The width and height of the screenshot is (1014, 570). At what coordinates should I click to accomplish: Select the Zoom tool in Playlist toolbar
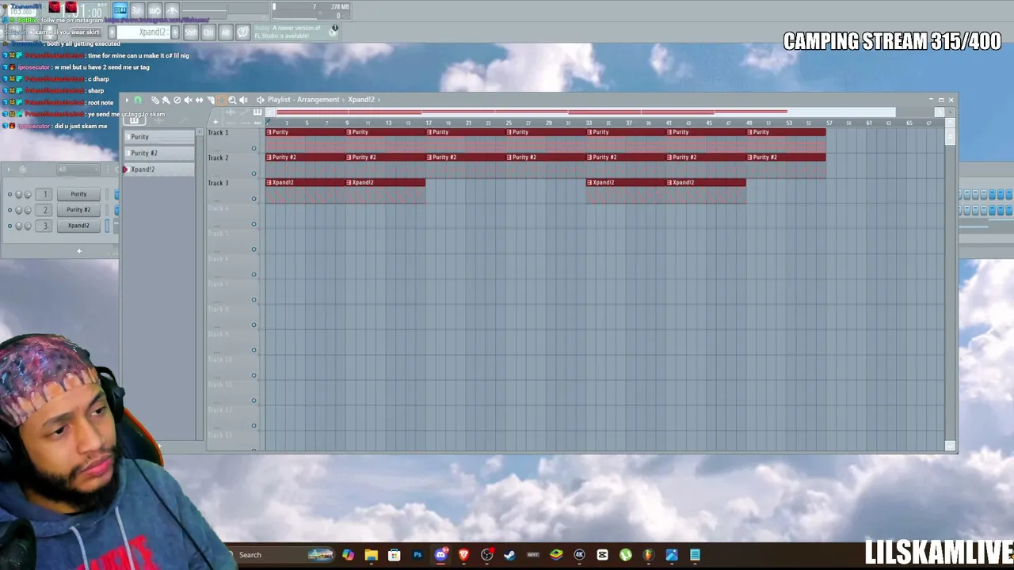[x=232, y=100]
